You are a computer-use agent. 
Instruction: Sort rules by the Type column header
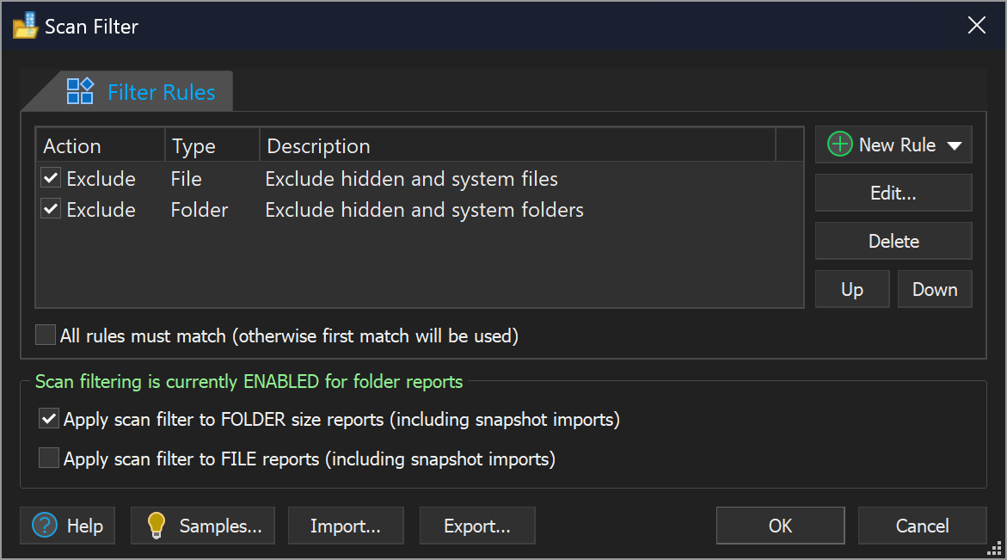click(x=212, y=145)
